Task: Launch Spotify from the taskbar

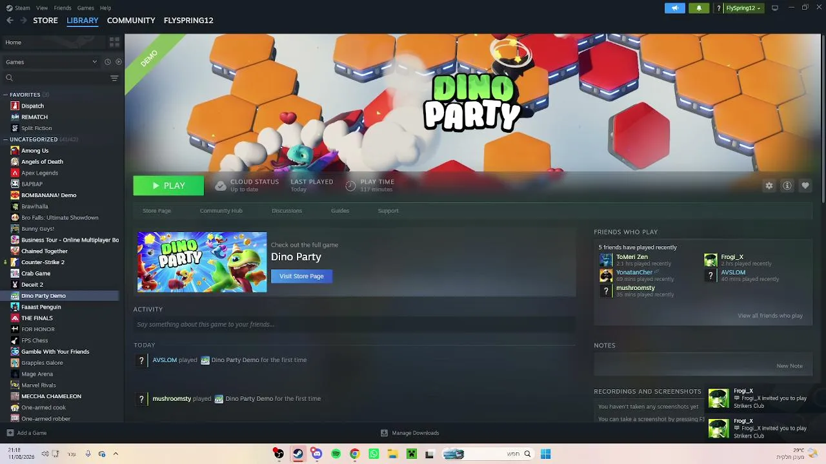Action: pyautogui.click(x=336, y=454)
